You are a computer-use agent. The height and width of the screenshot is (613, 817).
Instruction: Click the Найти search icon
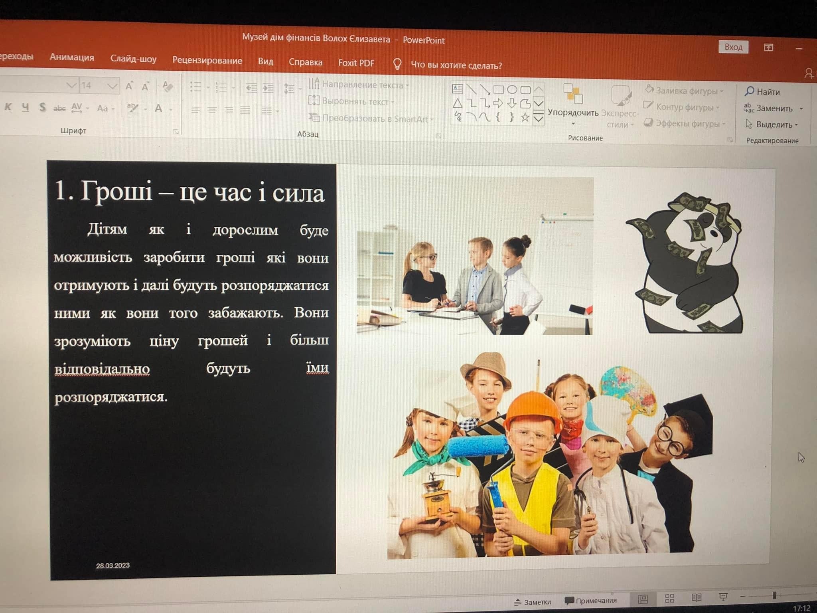coord(750,91)
